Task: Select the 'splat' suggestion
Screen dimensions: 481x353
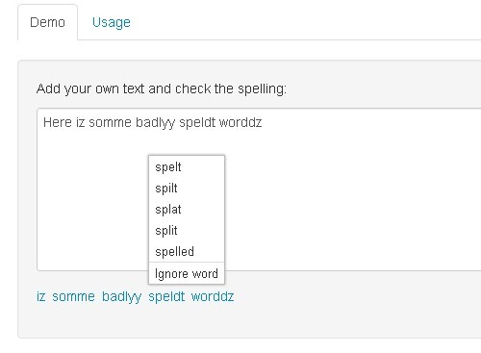Action: [187, 210]
